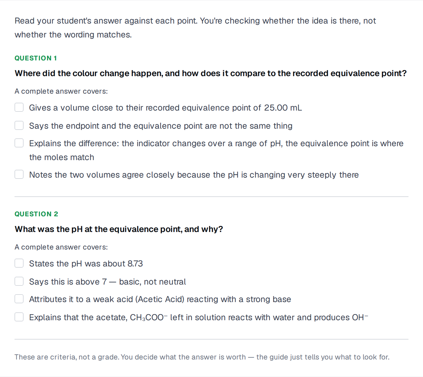Check the box for endpoint and equivalence point differ

(19, 125)
